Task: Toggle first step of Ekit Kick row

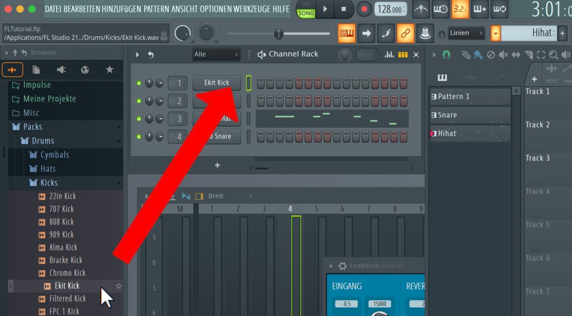Action: [x=260, y=83]
